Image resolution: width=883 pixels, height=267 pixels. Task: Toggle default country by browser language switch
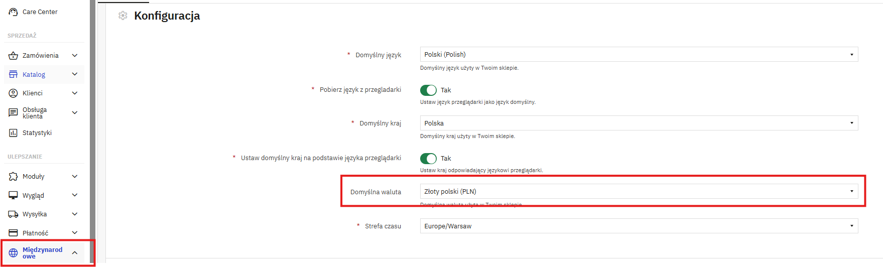pos(428,159)
